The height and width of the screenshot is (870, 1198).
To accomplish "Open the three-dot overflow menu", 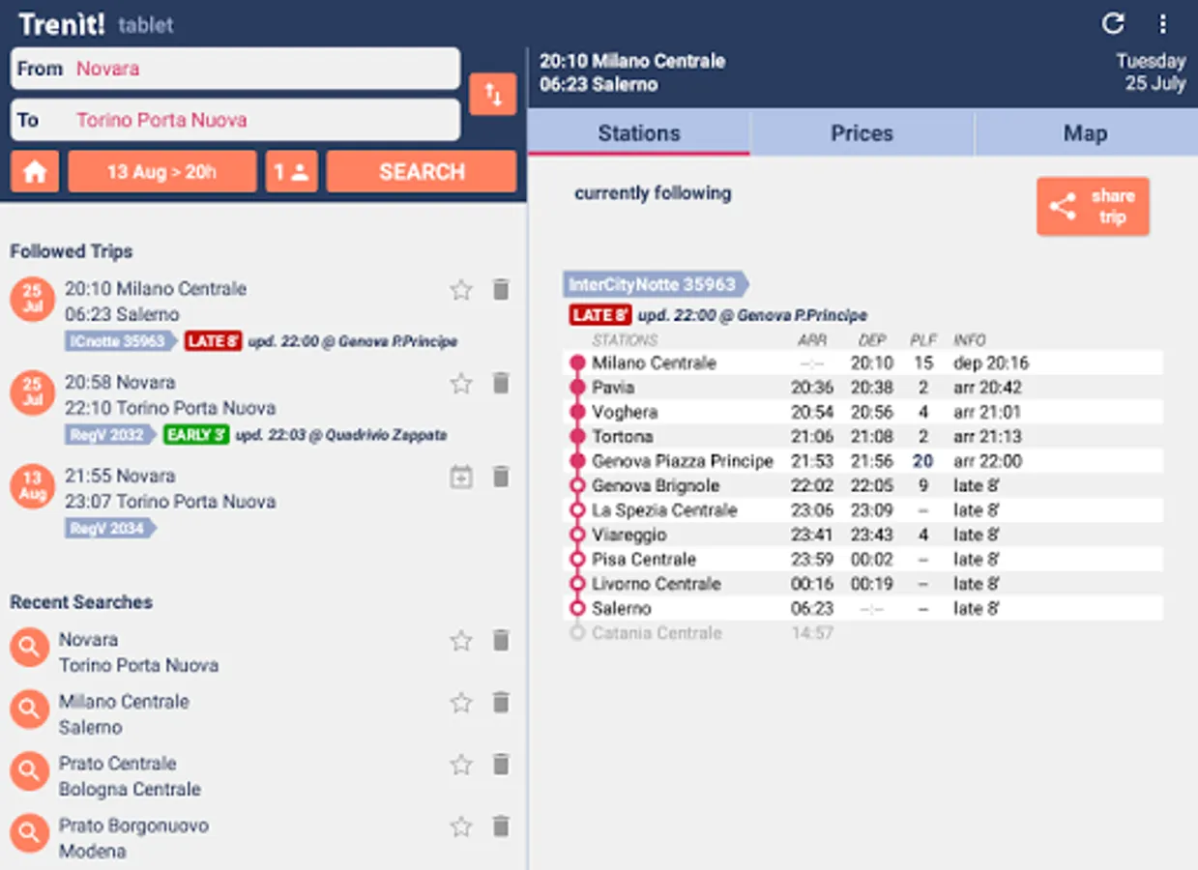I will pos(1162,24).
